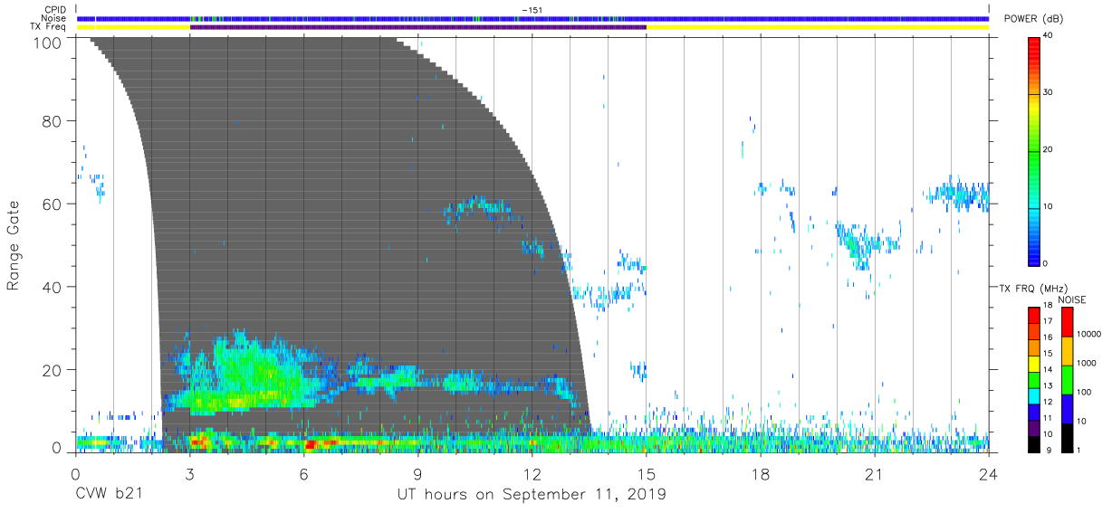Click the 11 tick on the TX FRQ legend

(1049, 418)
